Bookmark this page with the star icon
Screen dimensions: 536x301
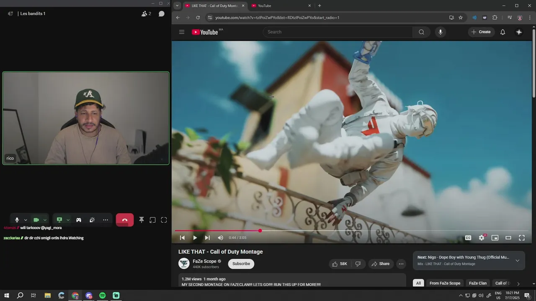pyautogui.click(x=461, y=18)
